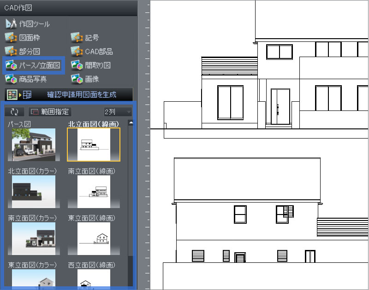Click the thumbnail list scroll-up arrow
369x290 pixels.
point(131,123)
